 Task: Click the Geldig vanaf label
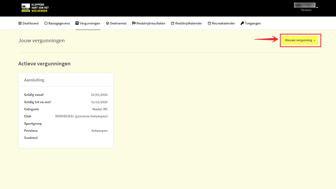(x=34, y=95)
